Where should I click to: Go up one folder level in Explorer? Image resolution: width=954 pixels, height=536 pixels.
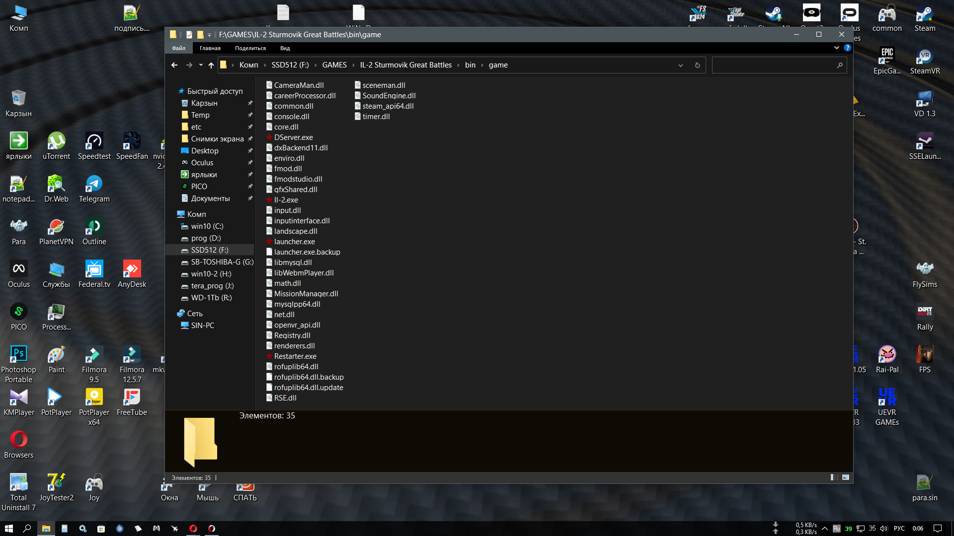211,65
